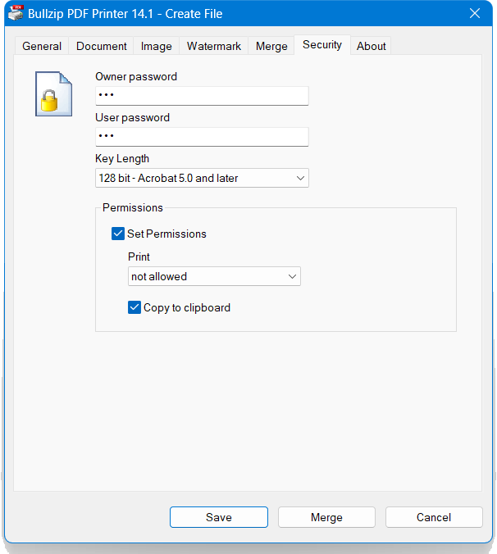Click the Merge button at bottom
The height and width of the screenshot is (554, 497).
click(x=326, y=517)
